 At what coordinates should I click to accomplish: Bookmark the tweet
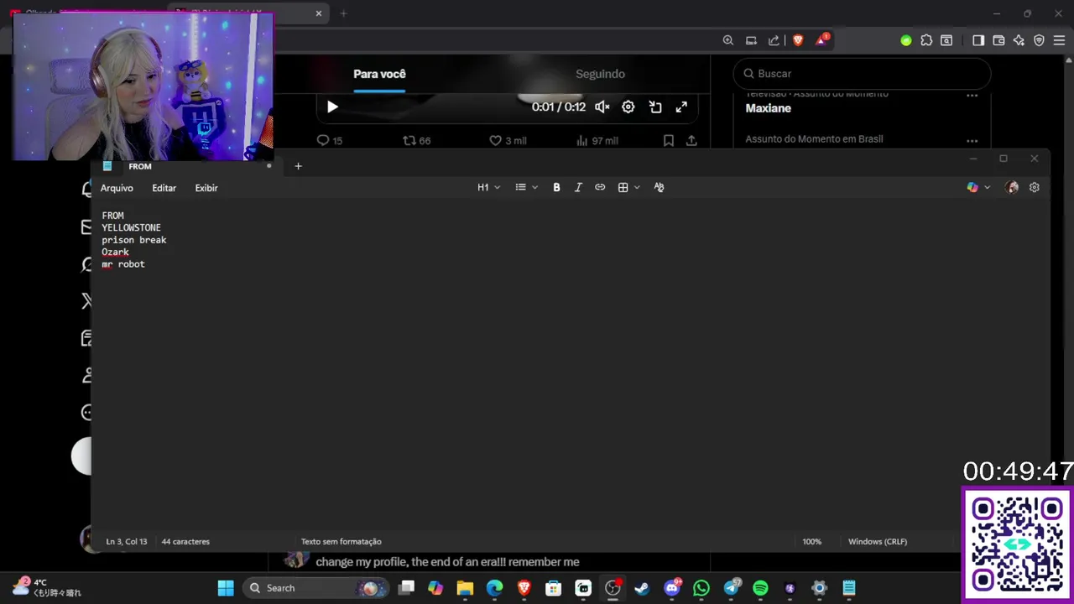(669, 141)
